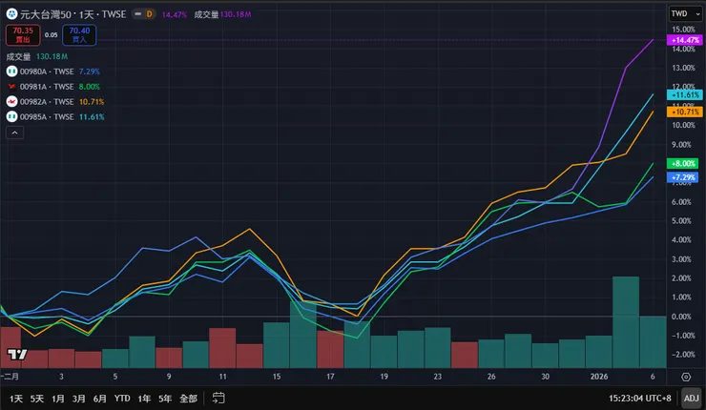This screenshot has width=706, height=410.
Task: Click the 15.00% axis scale label
Action: (683, 30)
